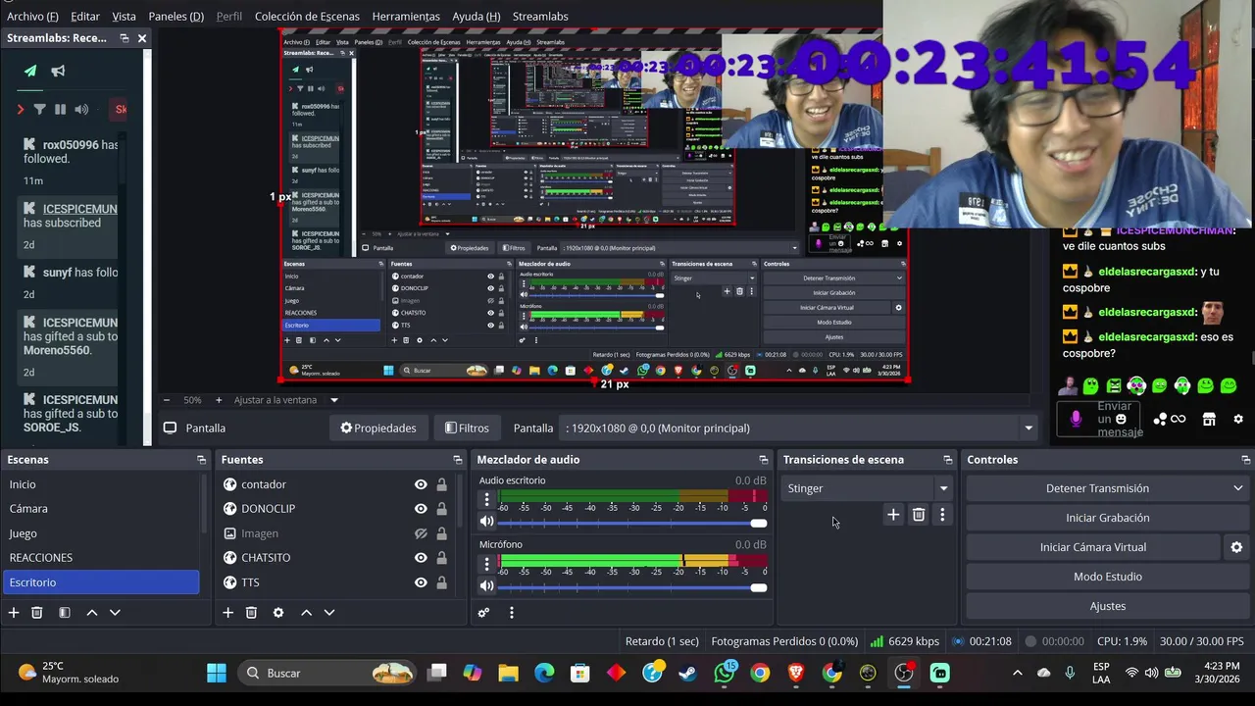
Task: Toggle lock on DONOCLIP source
Action: (x=442, y=509)
